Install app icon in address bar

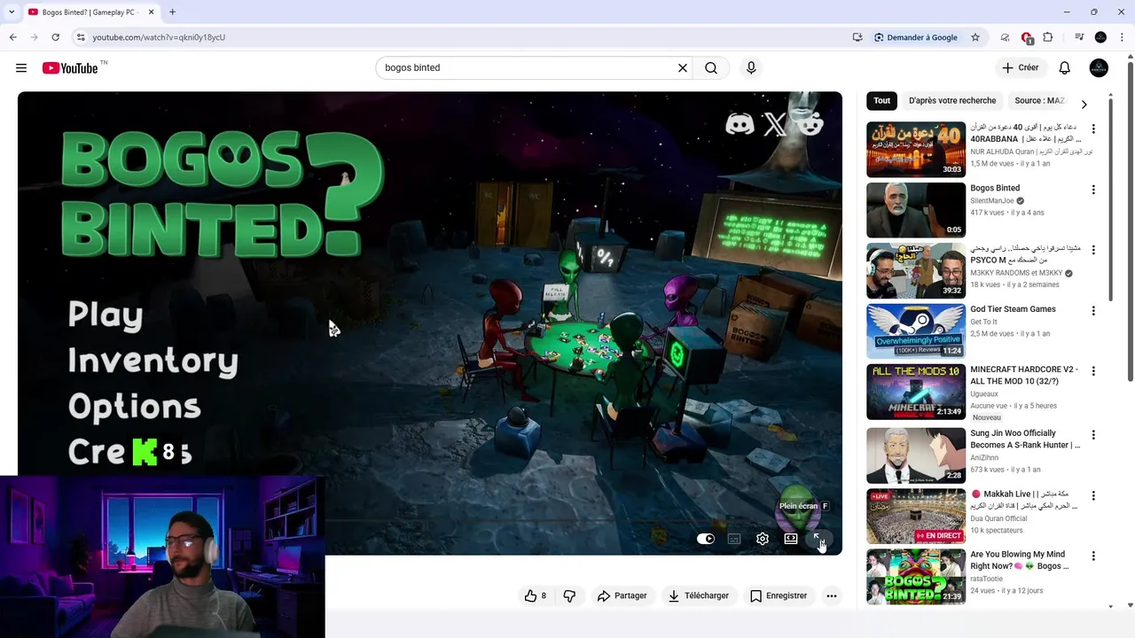[x=857, y=37]
